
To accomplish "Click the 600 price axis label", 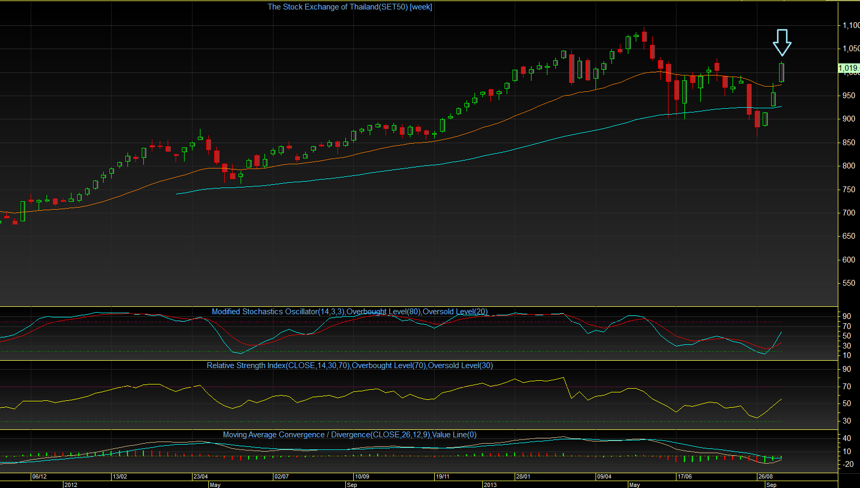I will [x=849, y=260].
